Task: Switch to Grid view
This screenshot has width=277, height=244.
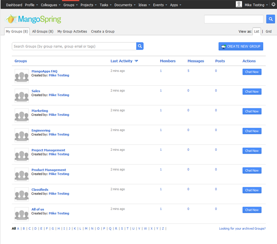Action: pyautogui.click(x=269, y=31)
